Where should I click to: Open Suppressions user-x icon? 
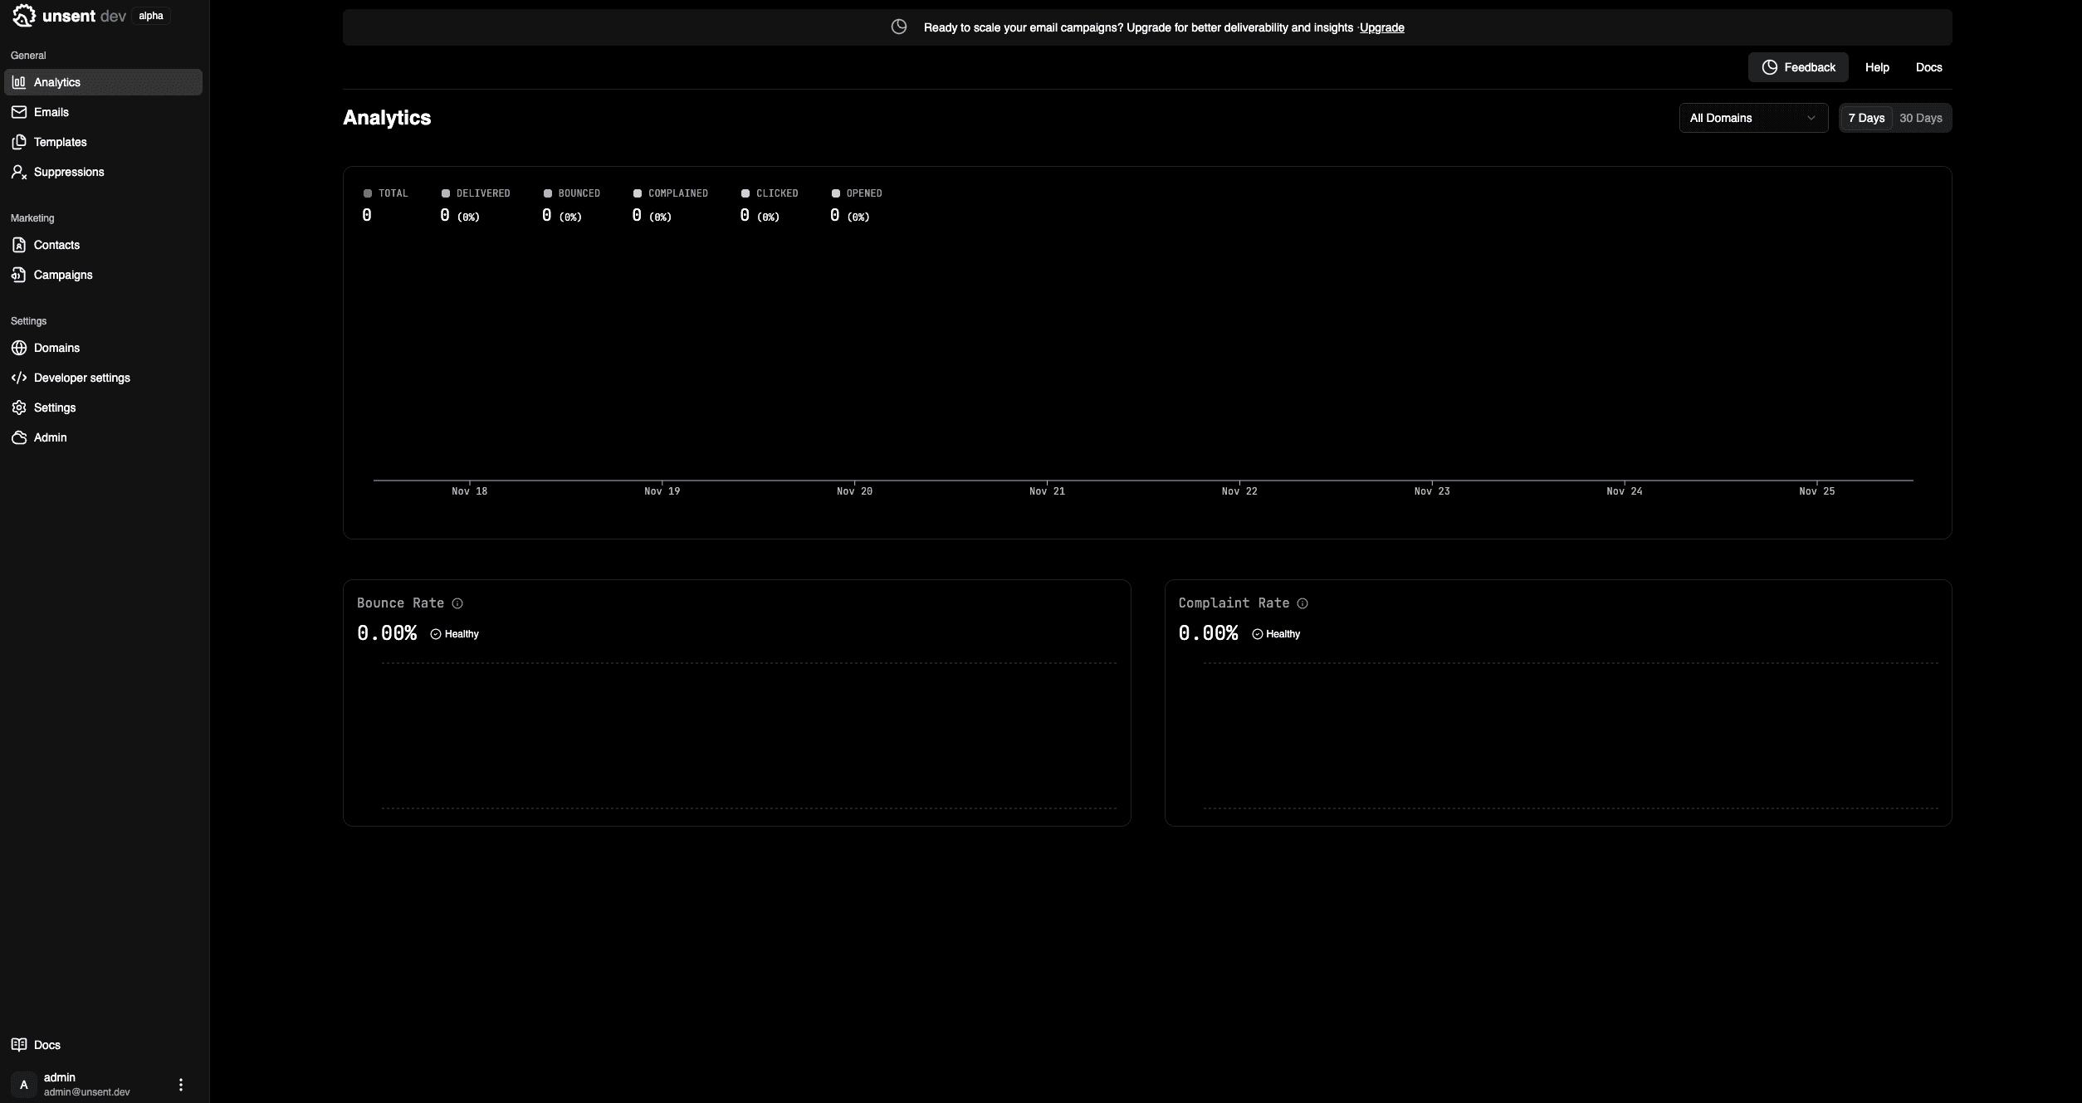pos(19,172)
